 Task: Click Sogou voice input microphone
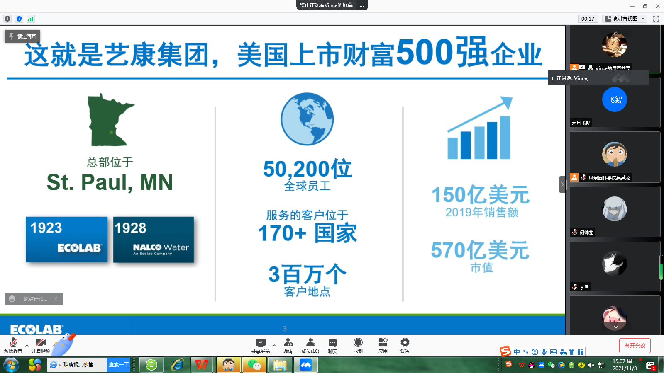coord(544,352)
